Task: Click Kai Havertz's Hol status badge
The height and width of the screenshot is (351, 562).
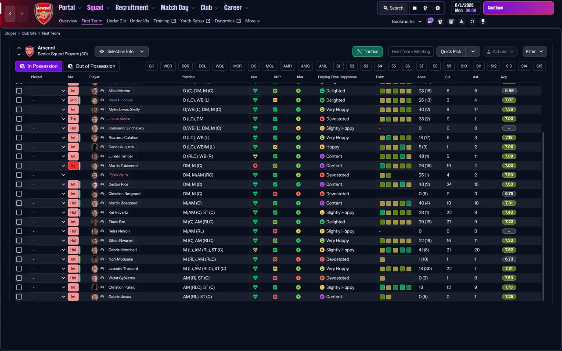Action: [x=73, y=212]
